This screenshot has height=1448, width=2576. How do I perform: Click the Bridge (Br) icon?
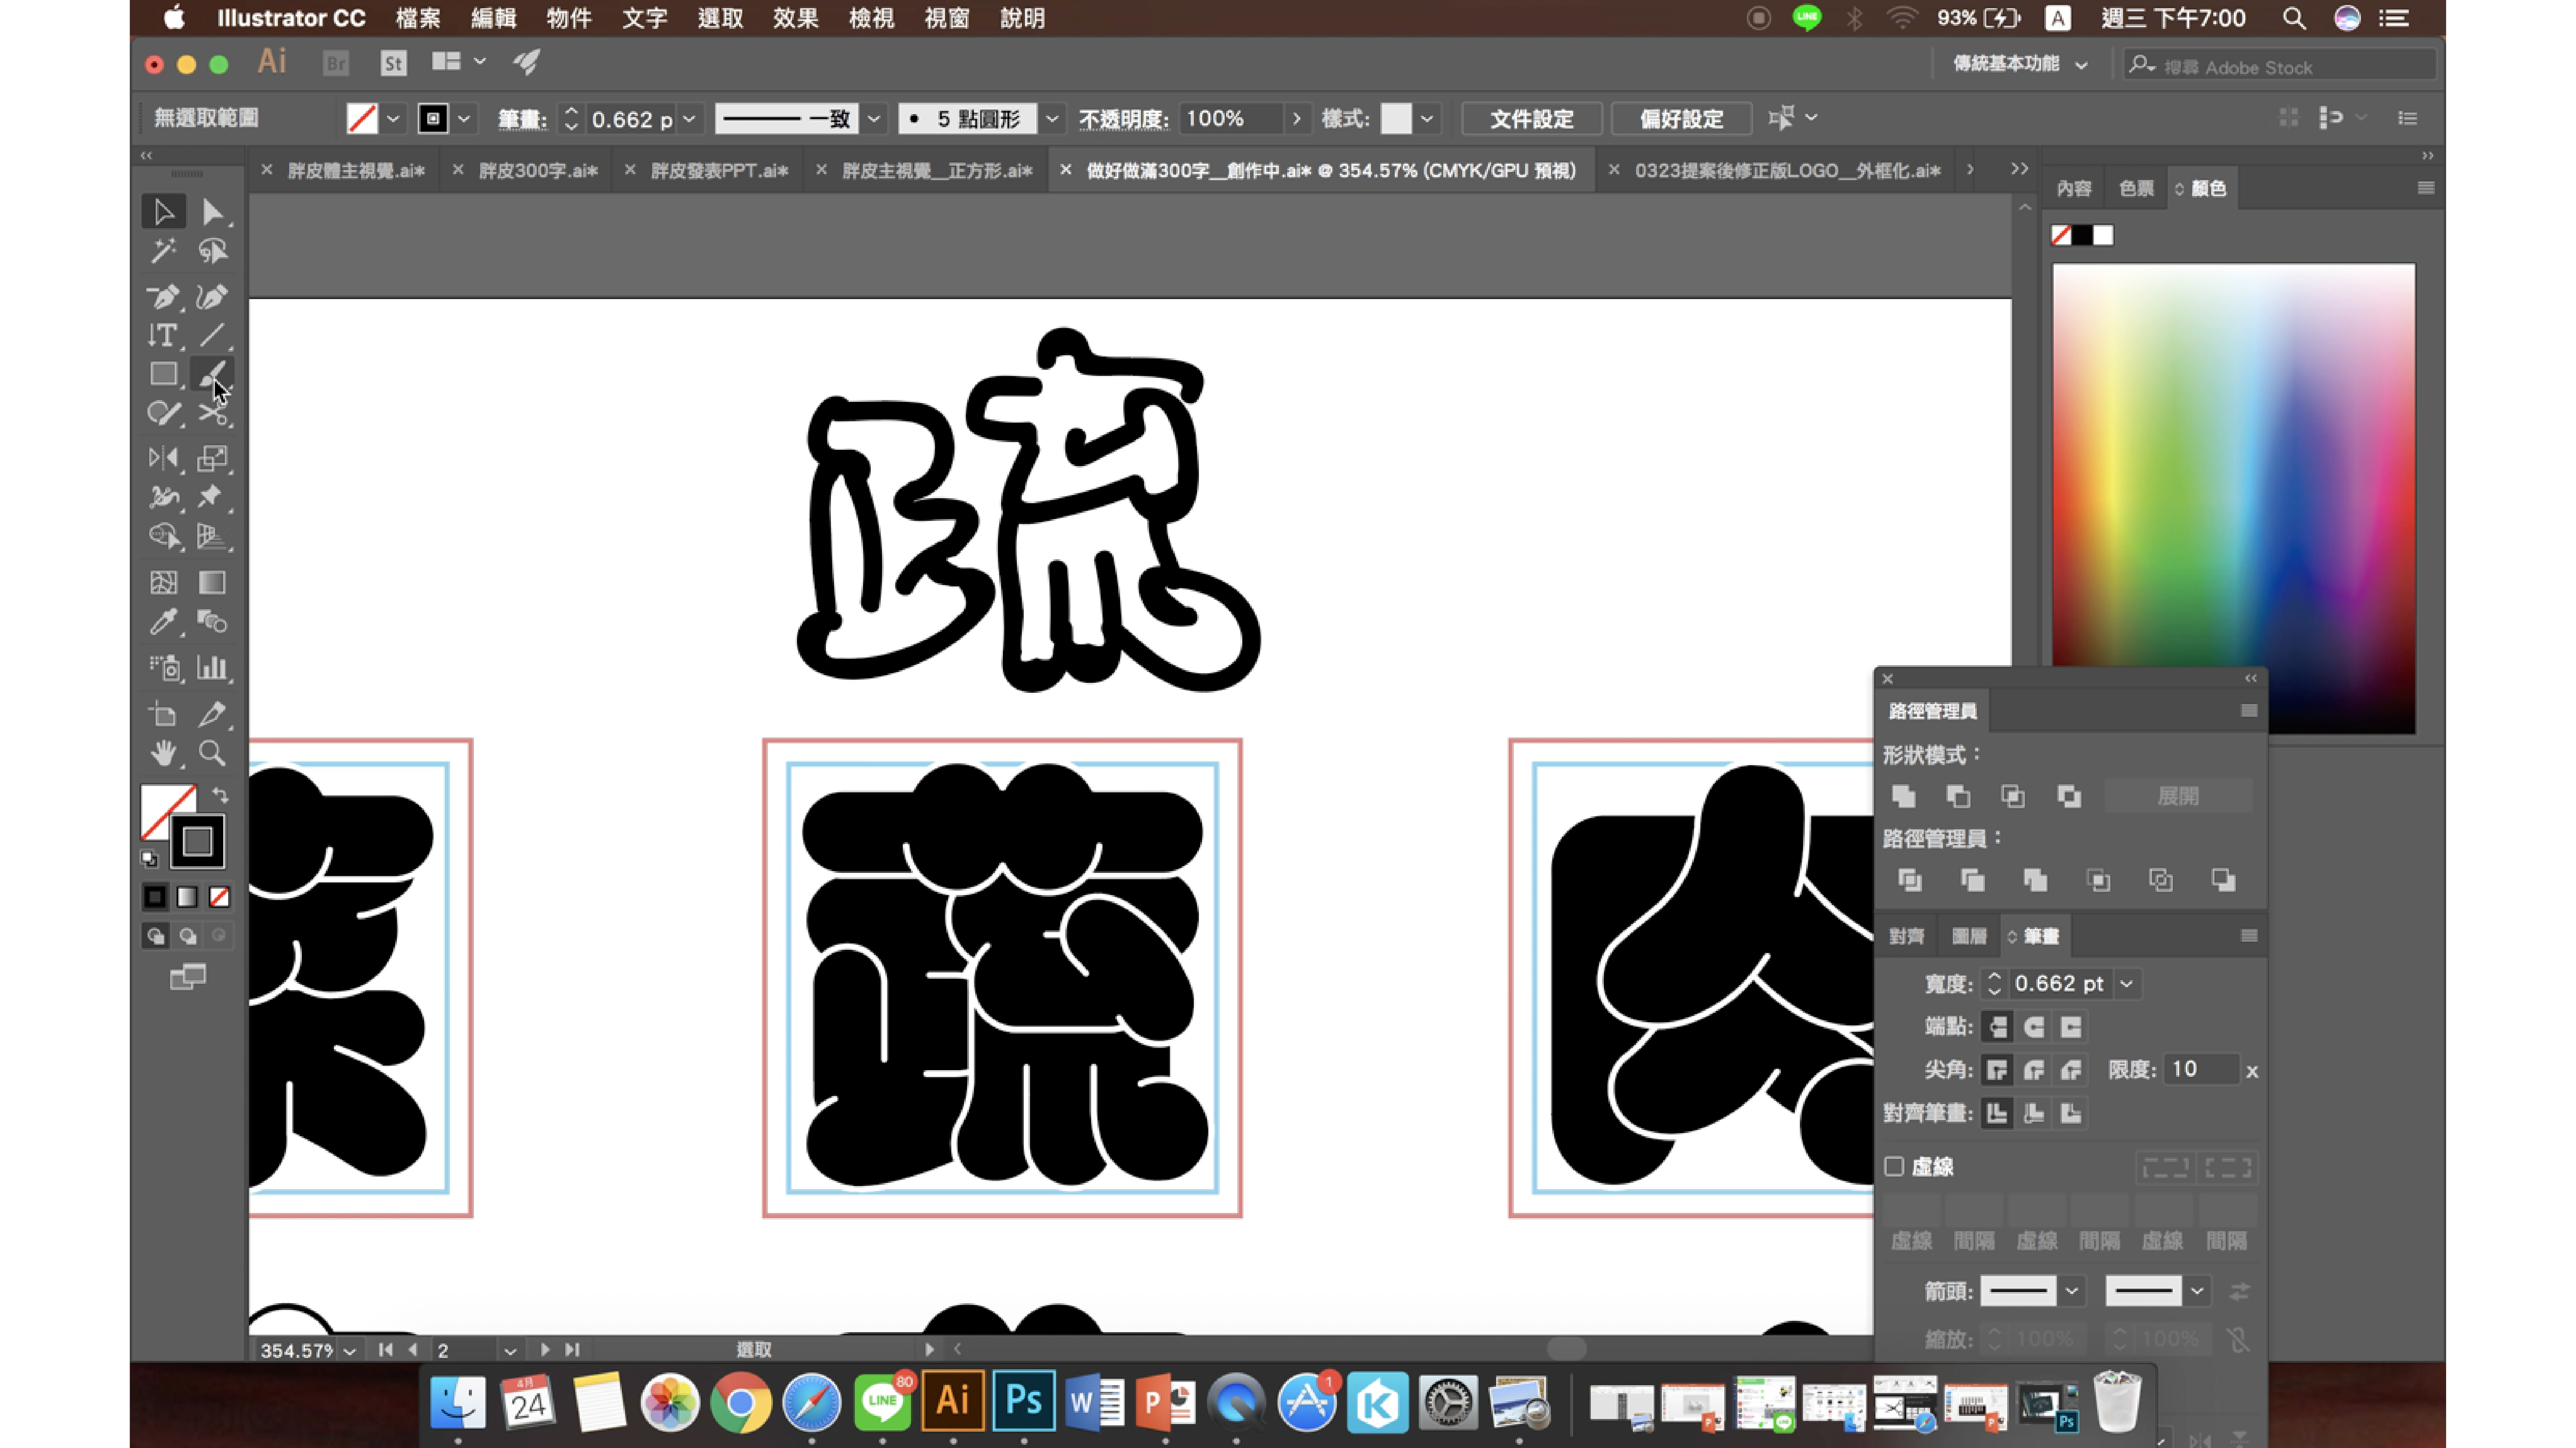336,63
